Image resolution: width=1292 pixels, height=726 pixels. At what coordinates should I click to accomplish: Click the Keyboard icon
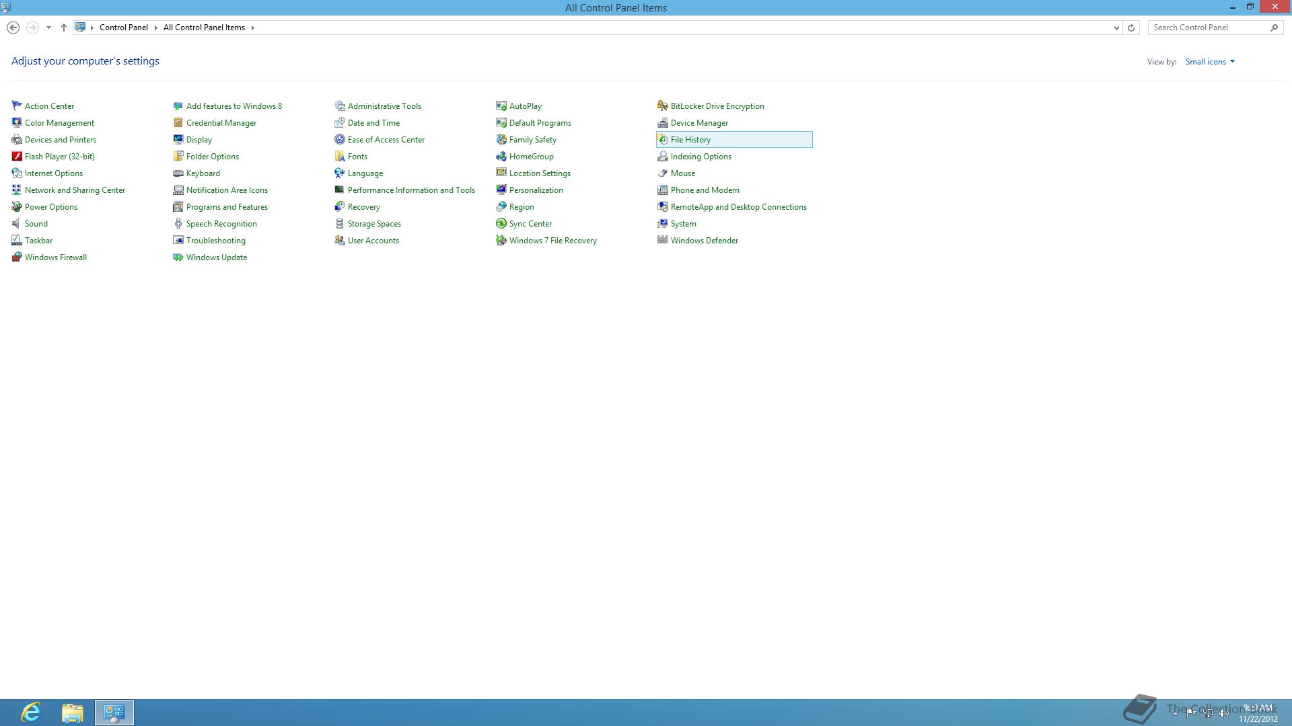point(178,173)
